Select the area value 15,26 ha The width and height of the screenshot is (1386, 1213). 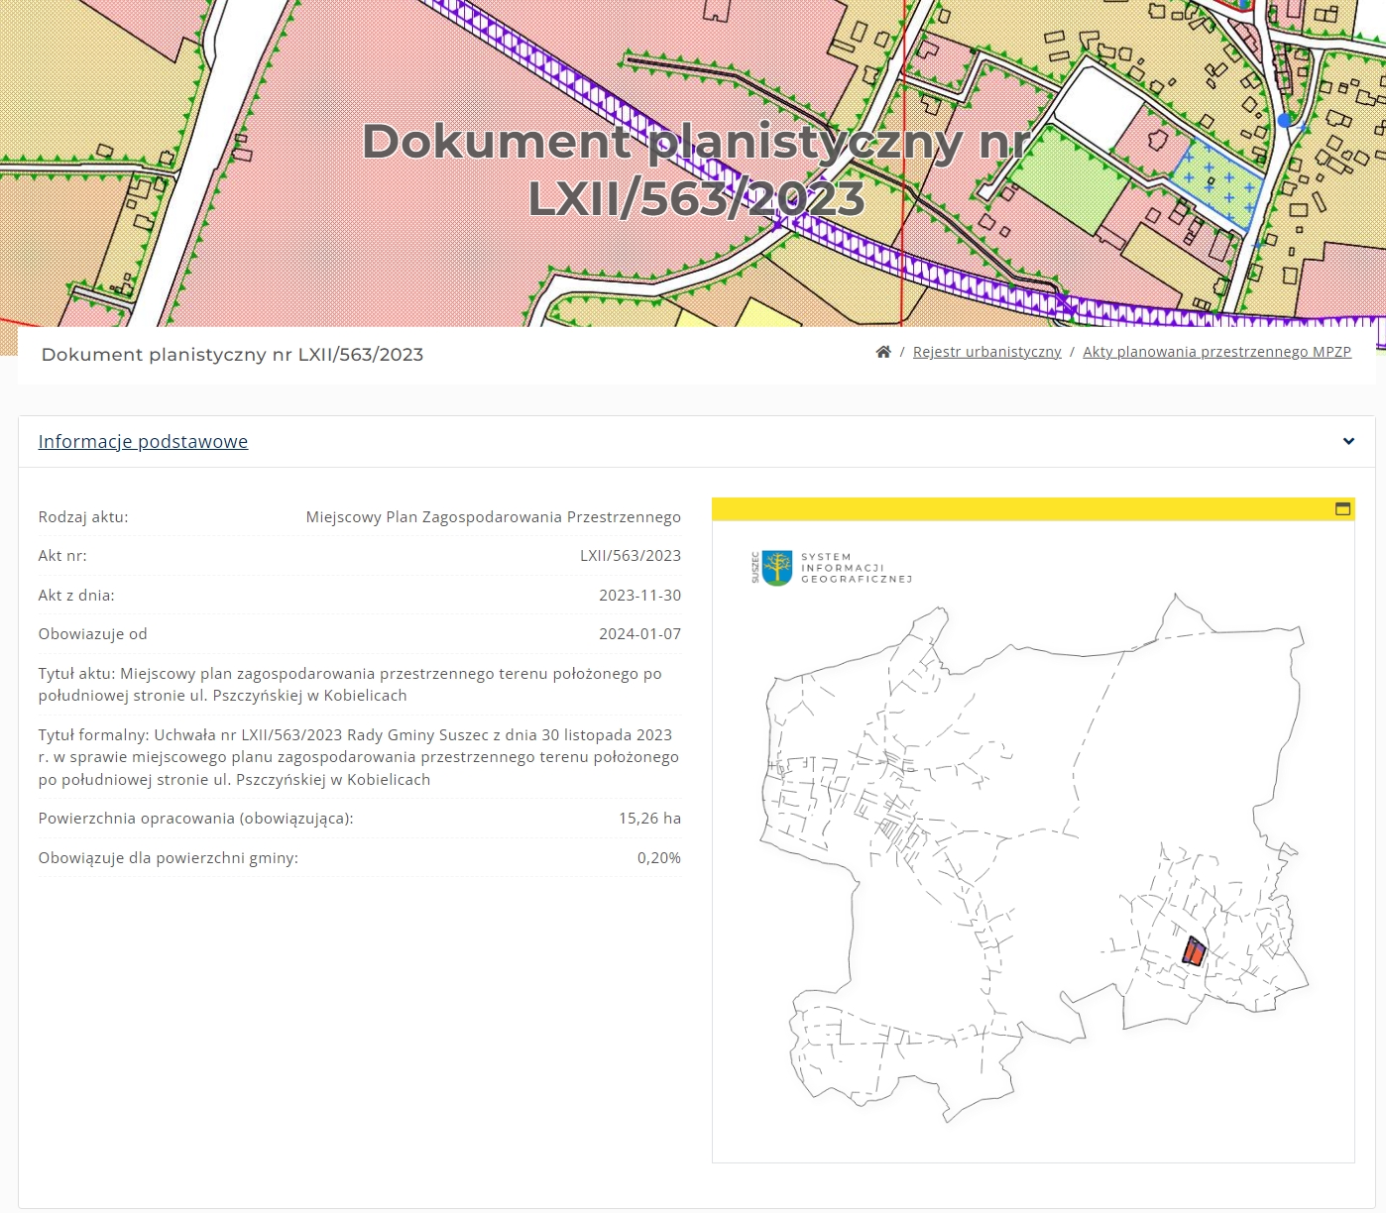pos(649,819)
